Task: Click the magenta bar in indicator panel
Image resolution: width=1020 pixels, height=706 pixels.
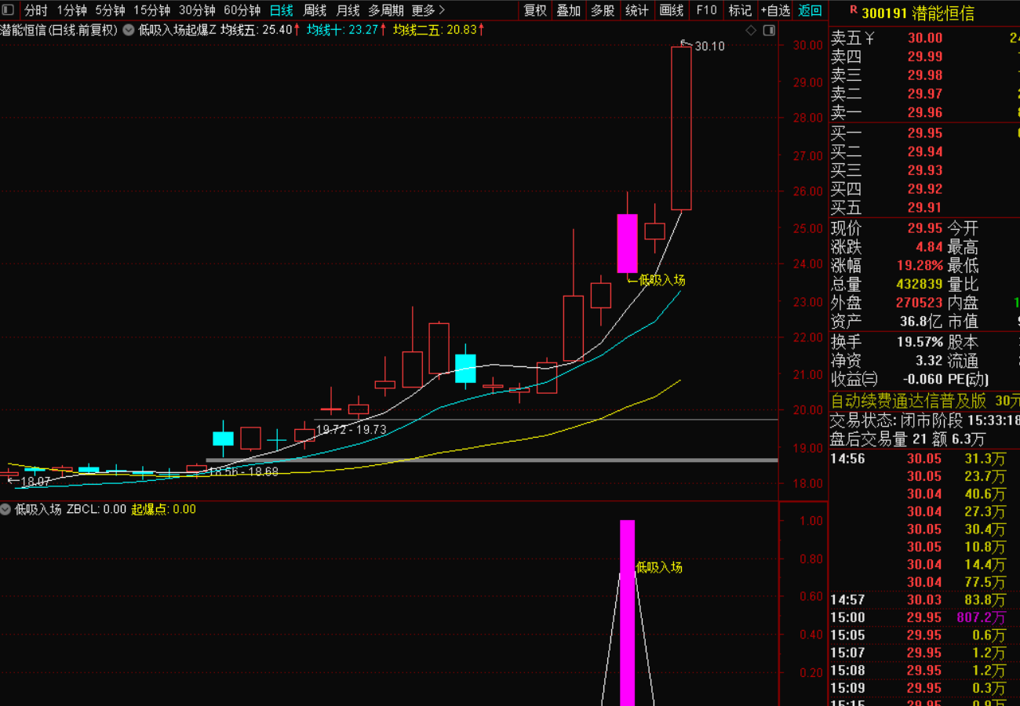Action: click(x=627, y=612)
